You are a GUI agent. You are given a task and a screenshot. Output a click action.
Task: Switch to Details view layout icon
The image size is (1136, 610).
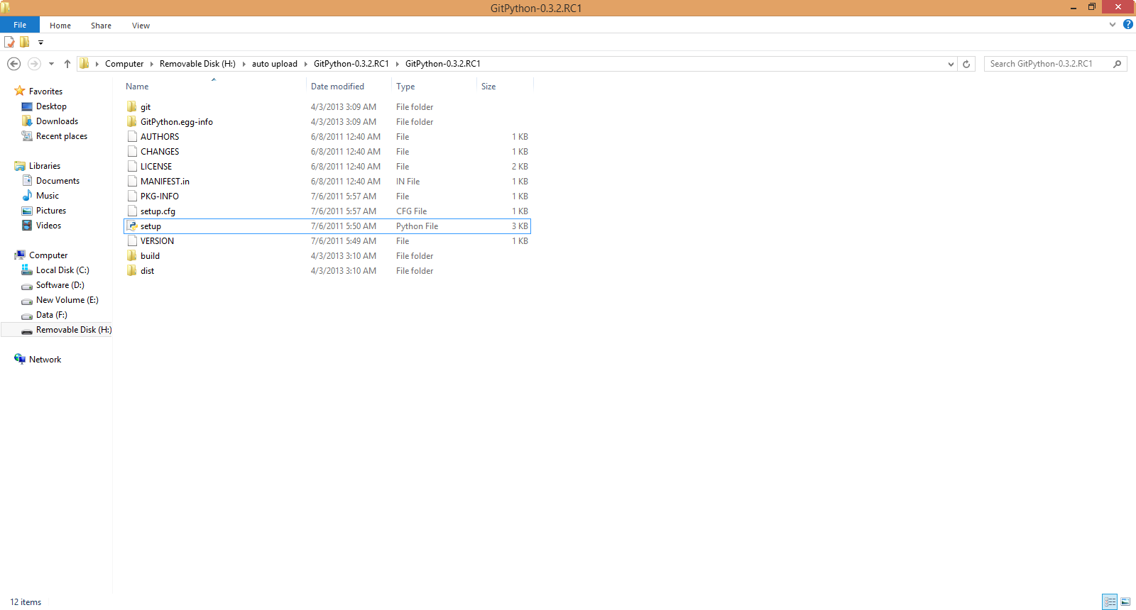pyautogui.click(x=1110, y=601)
